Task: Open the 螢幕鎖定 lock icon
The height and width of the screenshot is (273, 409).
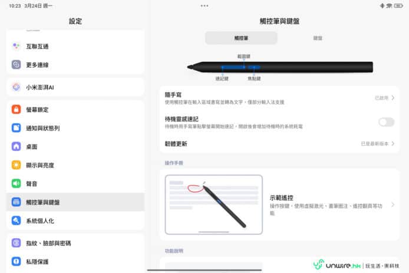Action: (x=17, y=110)
